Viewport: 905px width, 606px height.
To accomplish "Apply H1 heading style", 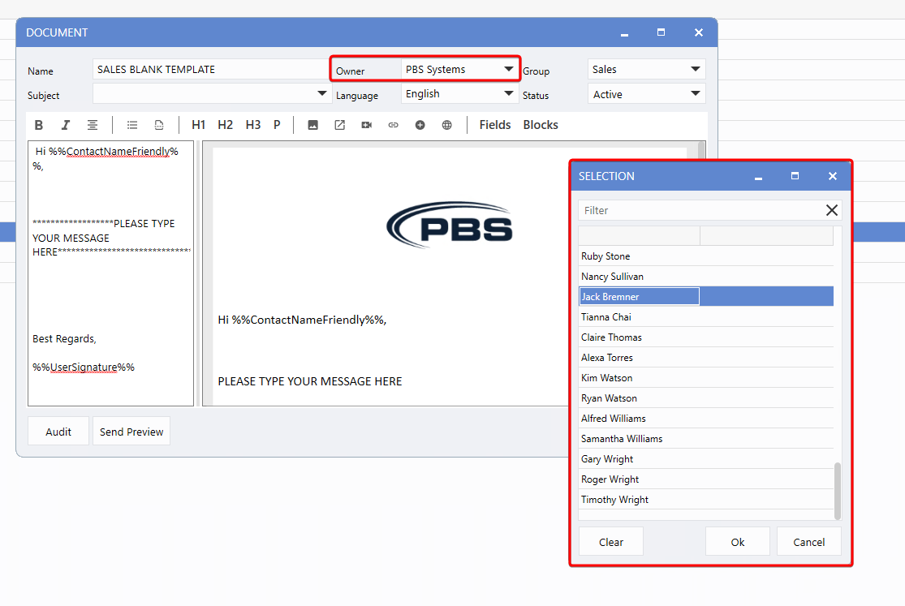I will pos(199,125).
